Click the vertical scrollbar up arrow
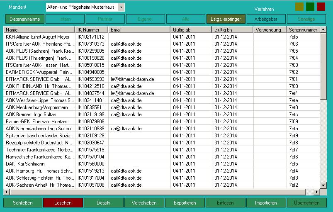 coord(323,30)
